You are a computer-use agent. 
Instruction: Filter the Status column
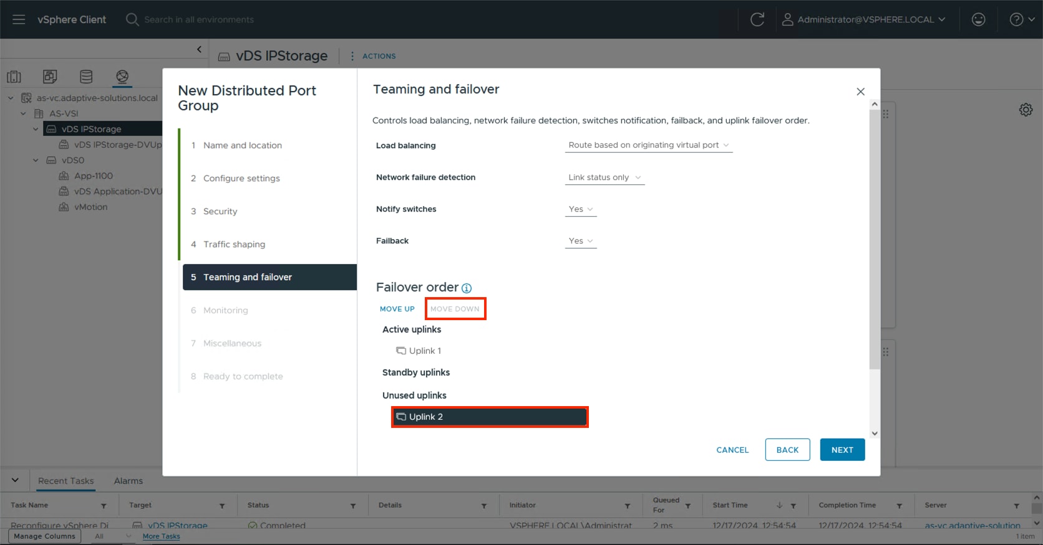[353, 506]
